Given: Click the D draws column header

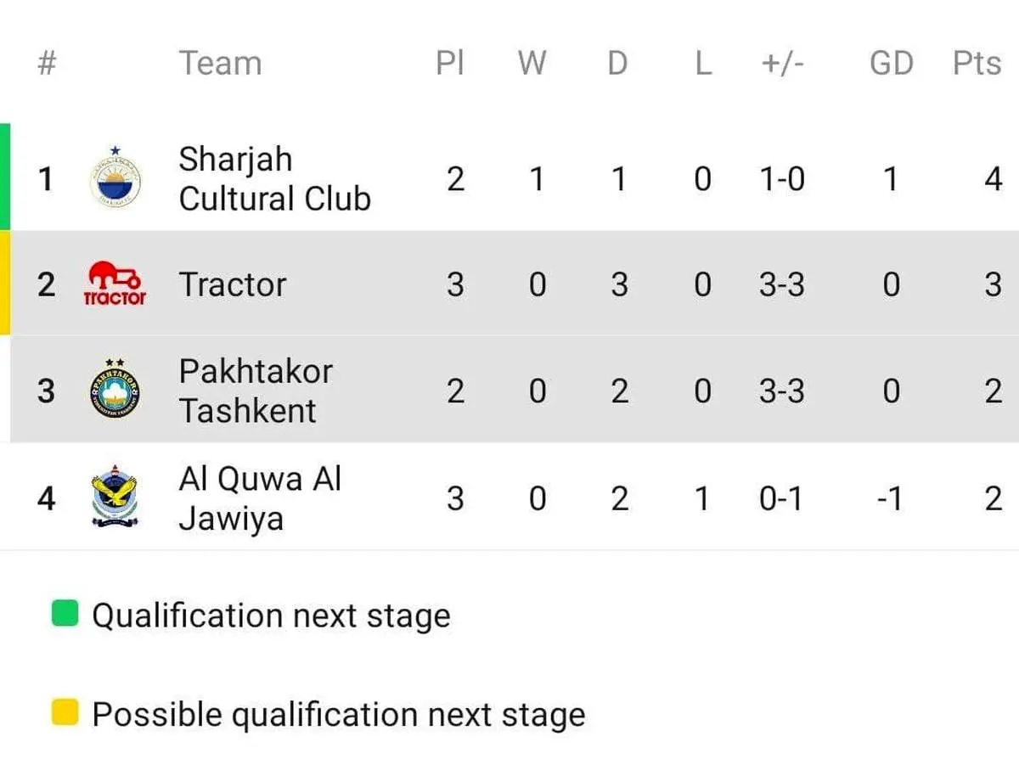Looking at the screenshot, I should pos(618,63).
